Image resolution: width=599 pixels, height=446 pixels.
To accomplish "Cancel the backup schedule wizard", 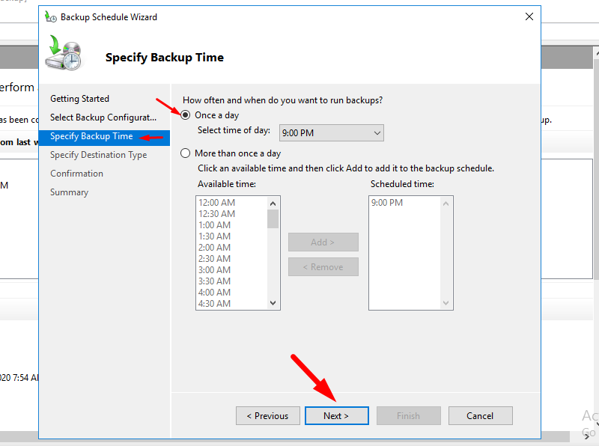I will pos(480,416).
